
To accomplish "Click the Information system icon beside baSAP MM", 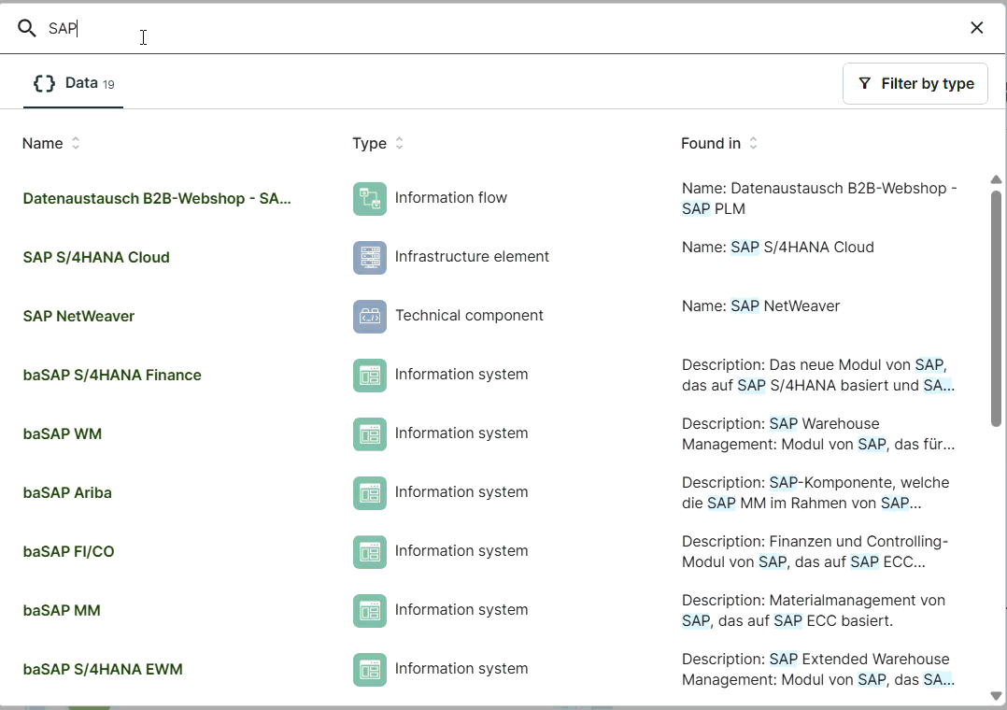I will click(x=369, y=611).
